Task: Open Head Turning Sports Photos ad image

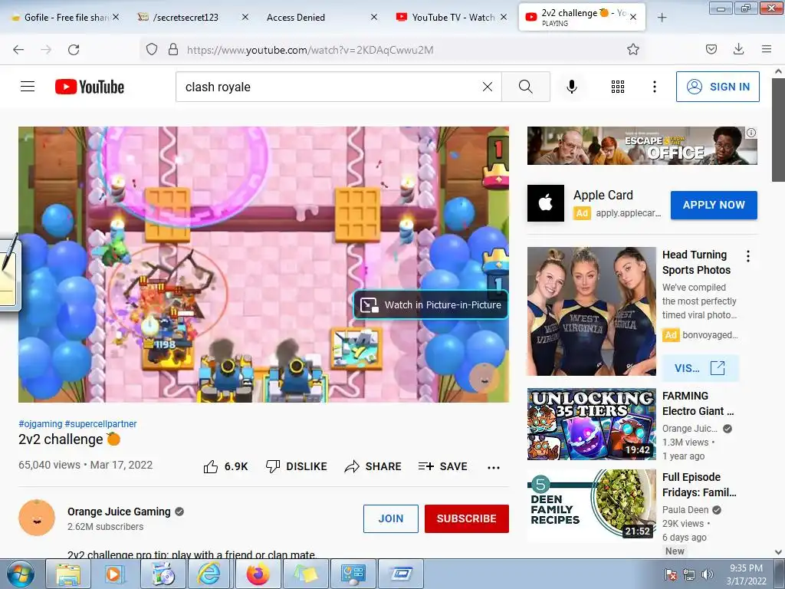Action: click(x=591, y=311)
